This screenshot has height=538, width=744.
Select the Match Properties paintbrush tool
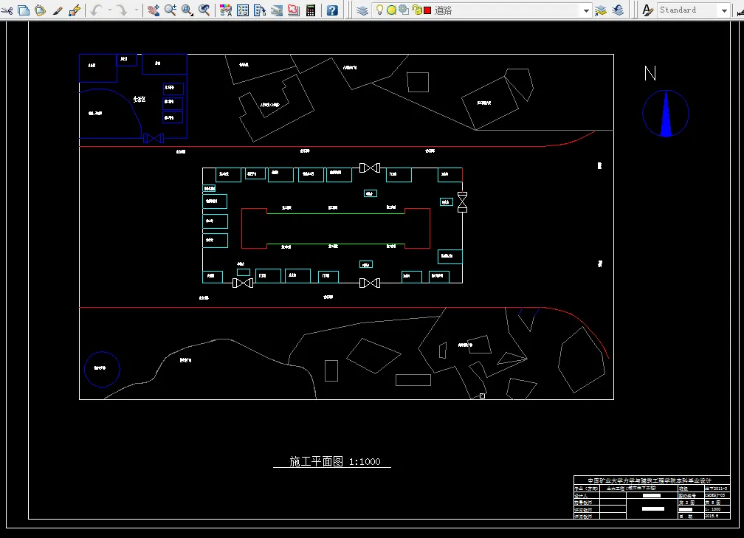(58, 10)
